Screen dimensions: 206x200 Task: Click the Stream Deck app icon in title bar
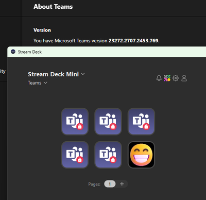click(13, 52)
